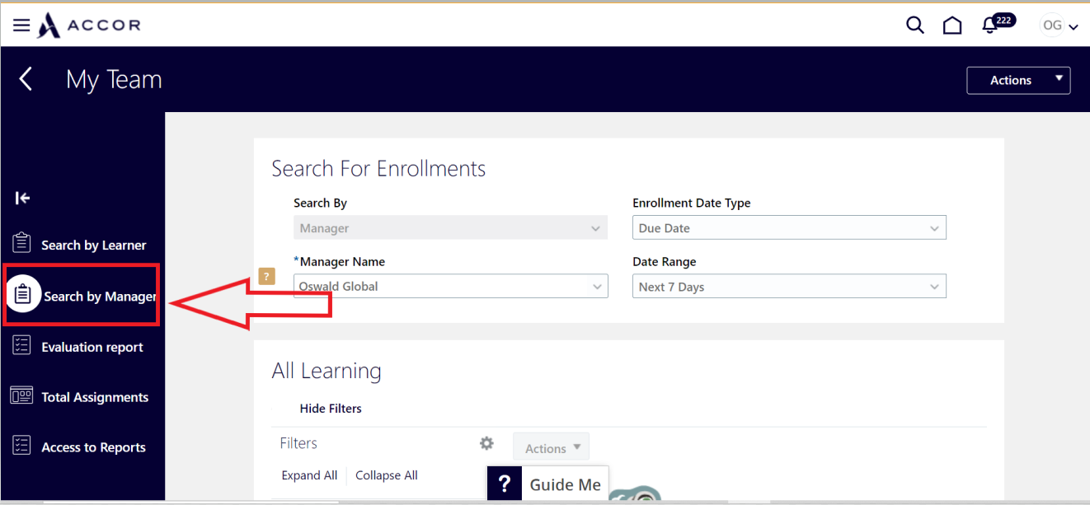Click Hide Filters link
Screen dimensions: 1090x505
pyautogui.click(x=331, y=408)
